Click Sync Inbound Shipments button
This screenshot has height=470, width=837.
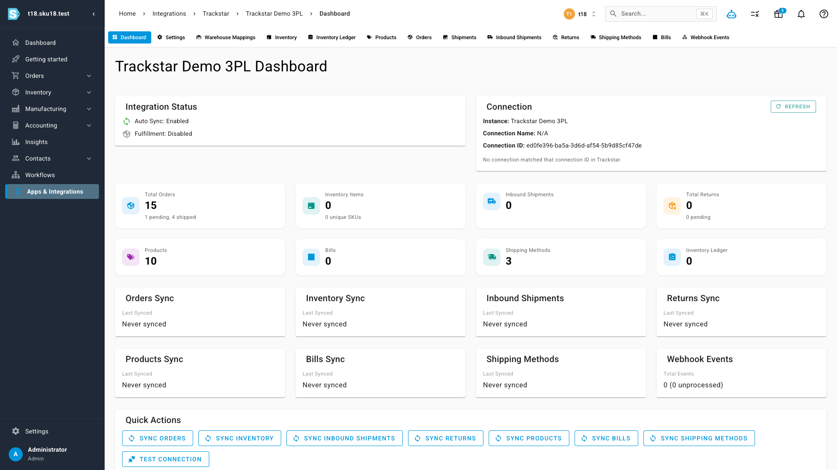(344, 438)
